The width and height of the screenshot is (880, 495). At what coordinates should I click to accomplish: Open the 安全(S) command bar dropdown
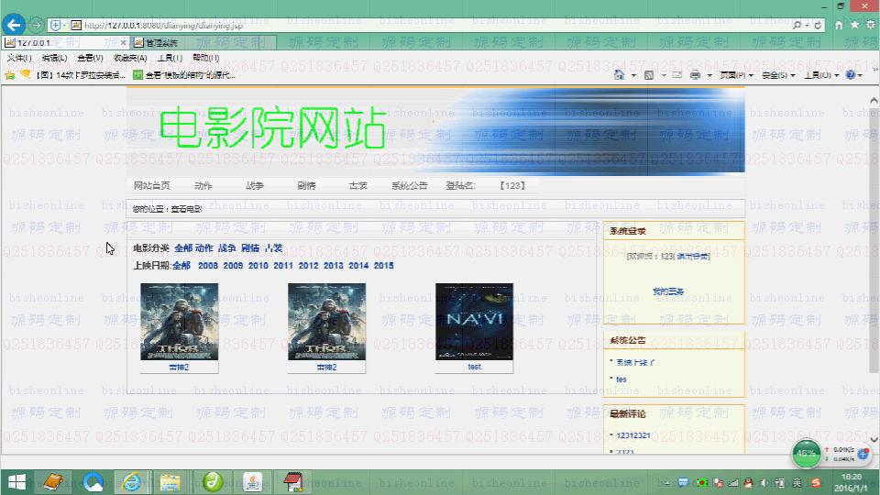coord(778,74)
